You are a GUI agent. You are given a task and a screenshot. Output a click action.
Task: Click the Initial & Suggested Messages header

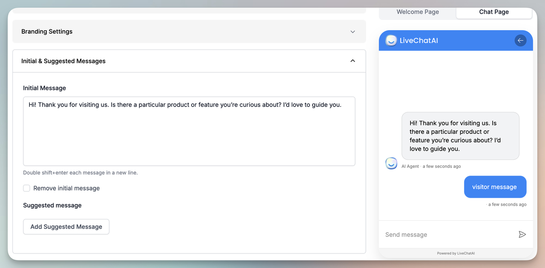(63, 61)
